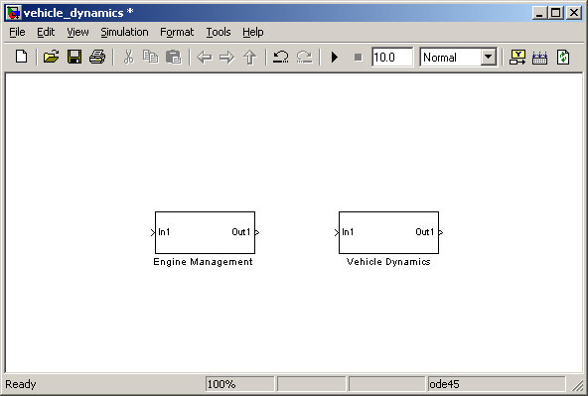Click the New model icon
Image resolution: width=588 pixels, height=396 pixels.
22,57
